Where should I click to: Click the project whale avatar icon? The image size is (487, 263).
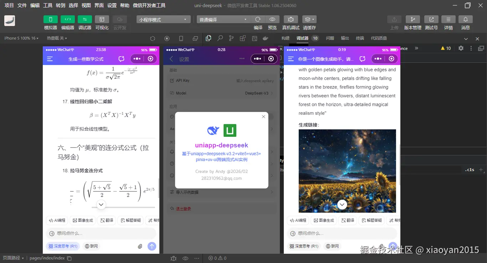[x=10, y=21]
